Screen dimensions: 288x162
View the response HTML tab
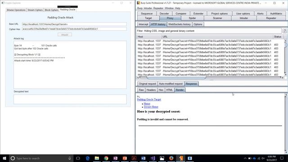pos(169,90)
